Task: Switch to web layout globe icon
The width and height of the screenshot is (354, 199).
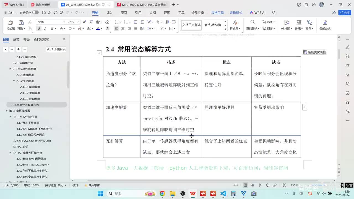Action: tap(267, 185)
